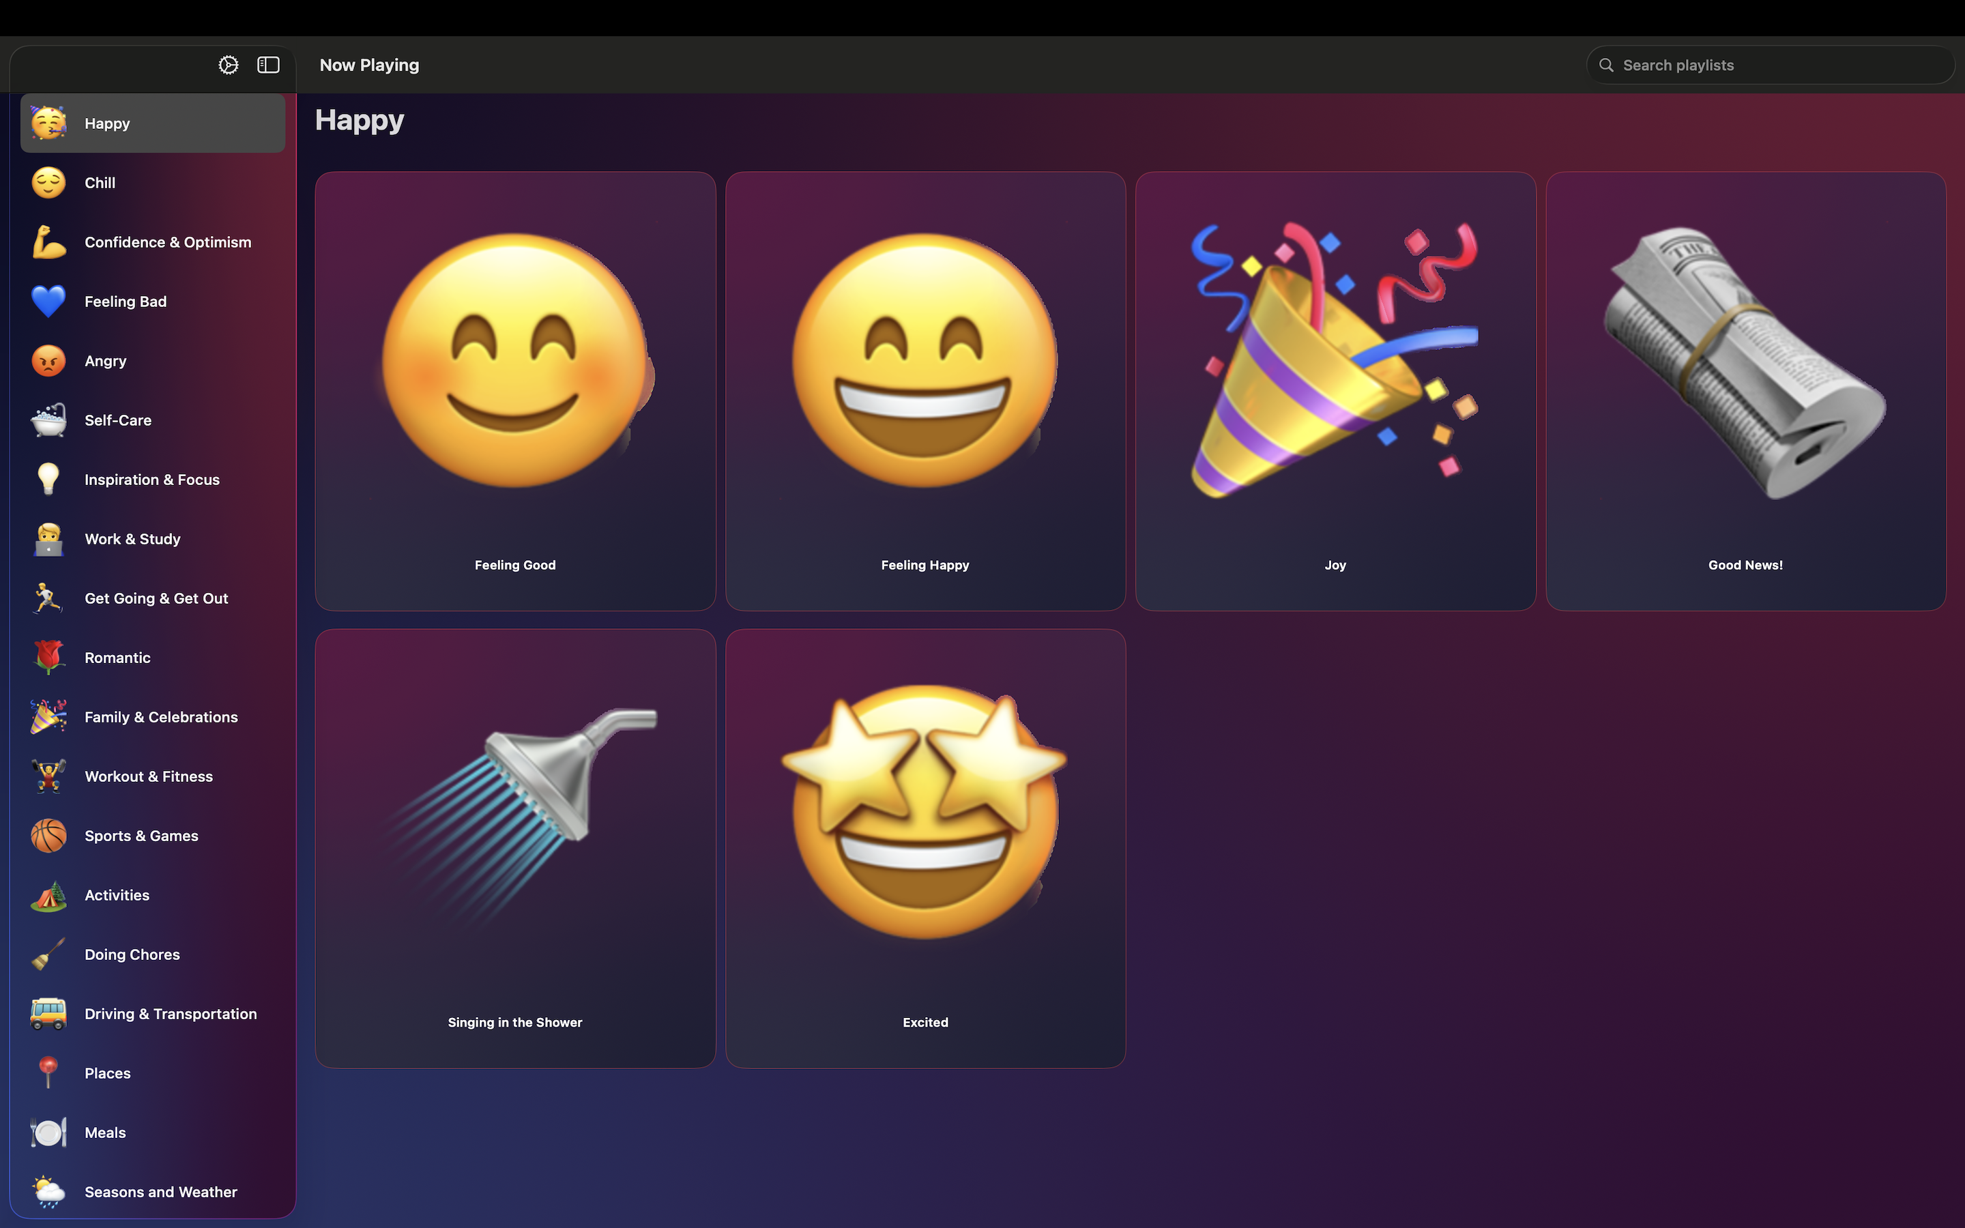The image size is (1965, 1228).
Task: Click the light bulb Inspiration & Focus icon
Action: click(x=48, y=479)
